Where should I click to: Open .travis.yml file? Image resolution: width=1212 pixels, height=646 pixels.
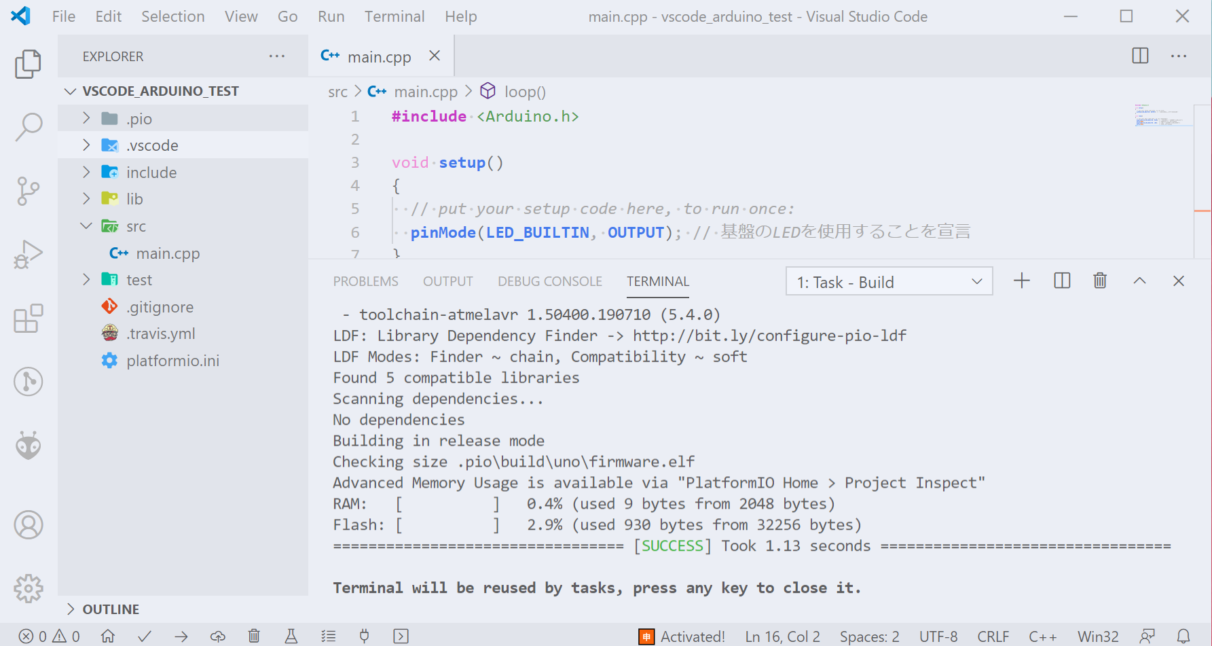183,334
